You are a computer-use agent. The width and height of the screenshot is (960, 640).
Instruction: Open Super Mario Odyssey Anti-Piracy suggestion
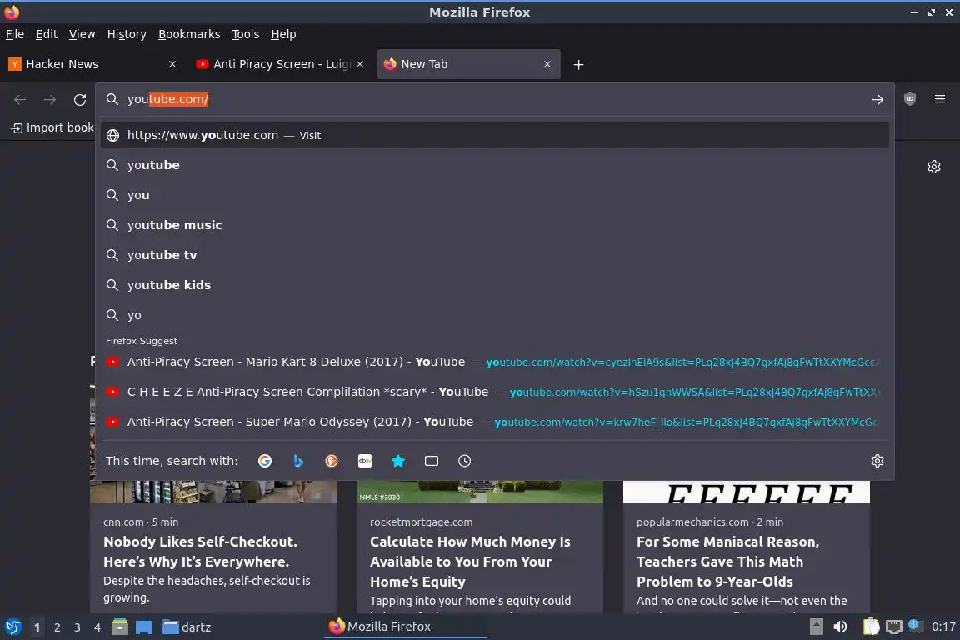pyautogui.click(x=495, y=422)
